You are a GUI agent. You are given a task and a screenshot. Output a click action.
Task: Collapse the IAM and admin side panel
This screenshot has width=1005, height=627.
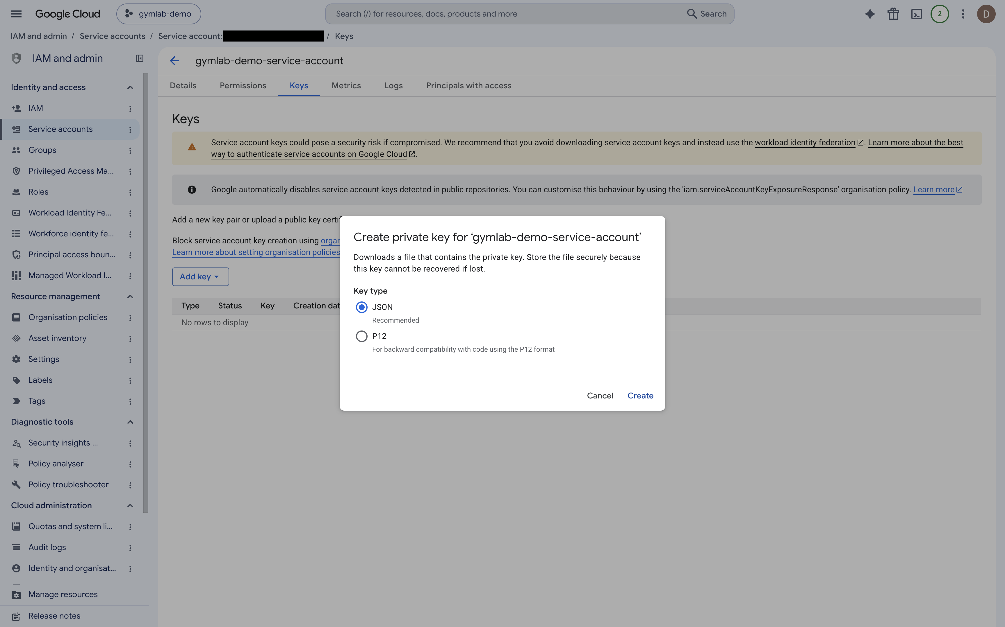point(140,58)
